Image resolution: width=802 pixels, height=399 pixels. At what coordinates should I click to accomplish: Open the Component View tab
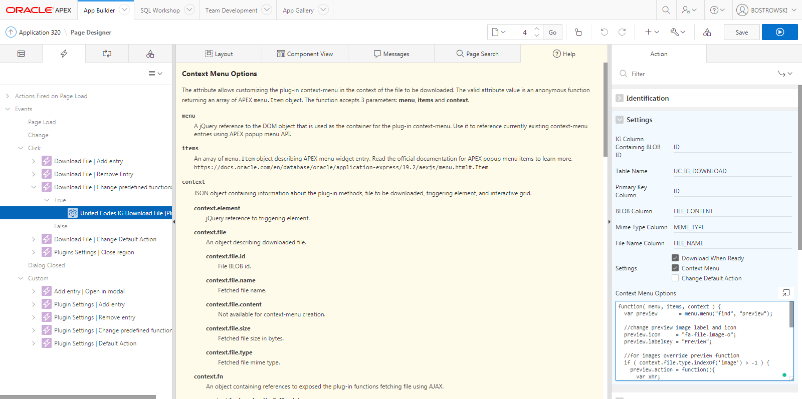point(305,54)
